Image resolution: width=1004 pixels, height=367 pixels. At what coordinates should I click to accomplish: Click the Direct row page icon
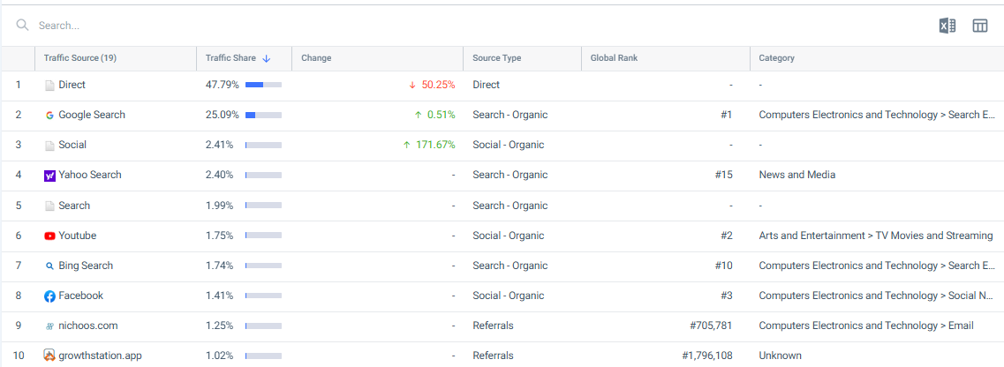(49, 85)
